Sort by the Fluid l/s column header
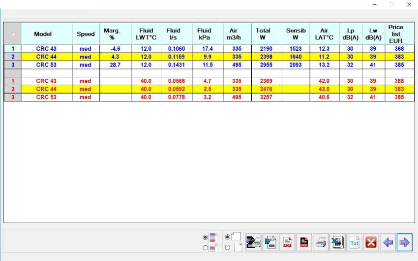 [x=177, y=33]
